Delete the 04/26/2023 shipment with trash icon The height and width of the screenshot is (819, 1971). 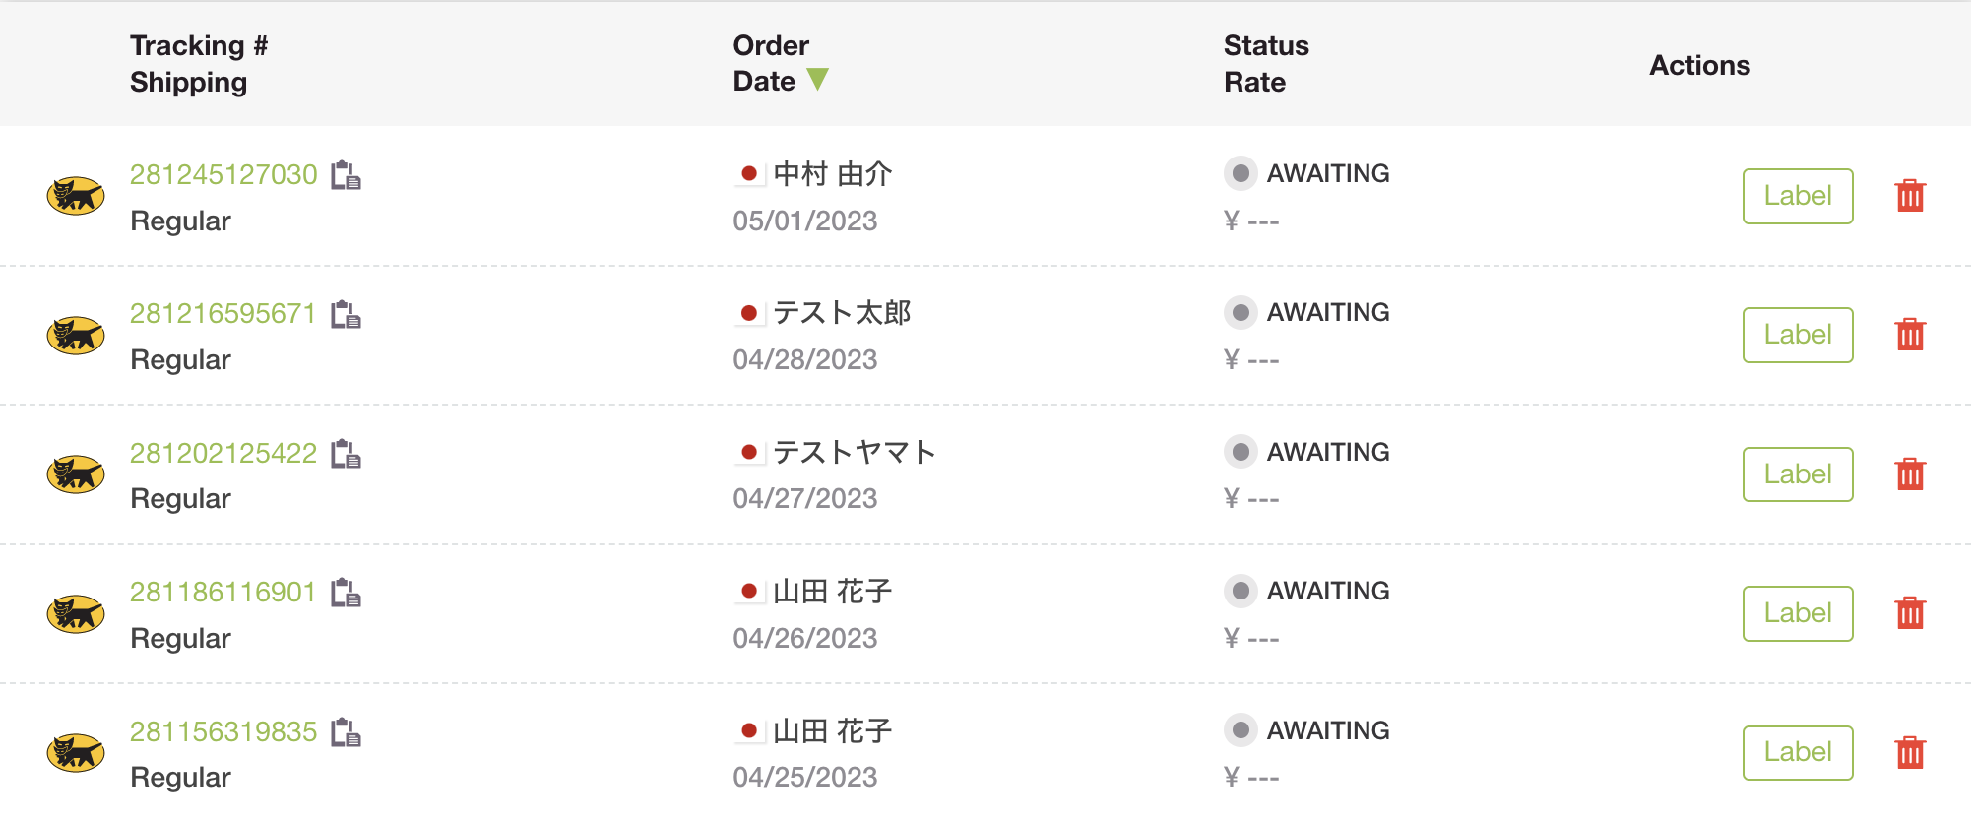pyautogui.click(x=1910, y=613)
